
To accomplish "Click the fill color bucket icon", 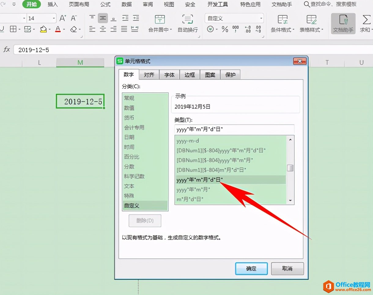I will pos(44,29).
